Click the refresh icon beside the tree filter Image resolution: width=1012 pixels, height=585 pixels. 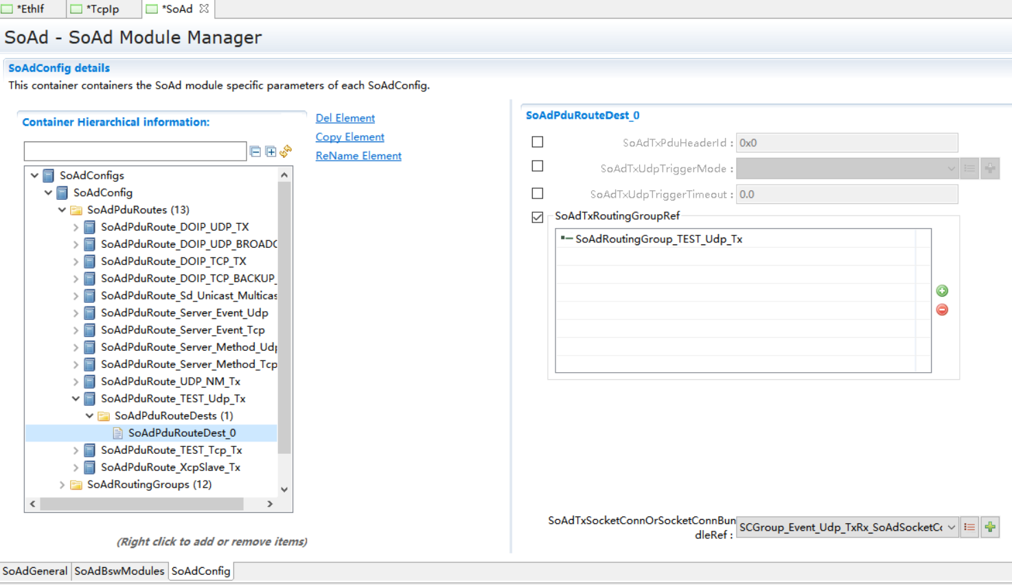coord(286,151)
